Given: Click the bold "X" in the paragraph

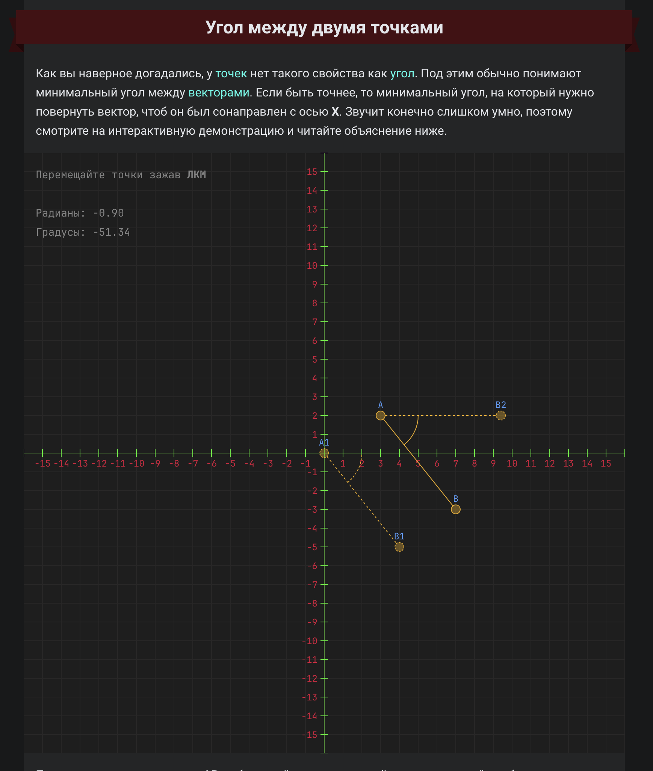Looking at the screenshot, I should [335, 112].
